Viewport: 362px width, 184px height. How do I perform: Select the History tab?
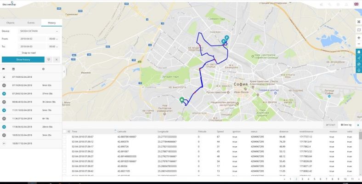pos(52,23)
